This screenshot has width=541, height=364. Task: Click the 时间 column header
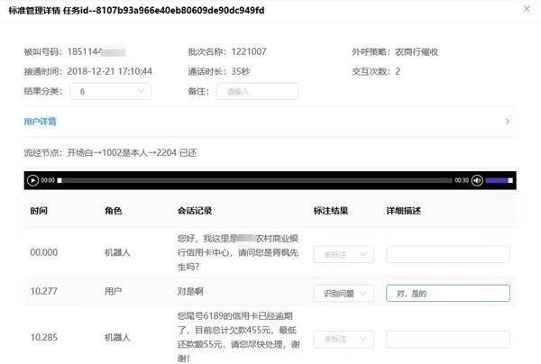pos(39,210)
